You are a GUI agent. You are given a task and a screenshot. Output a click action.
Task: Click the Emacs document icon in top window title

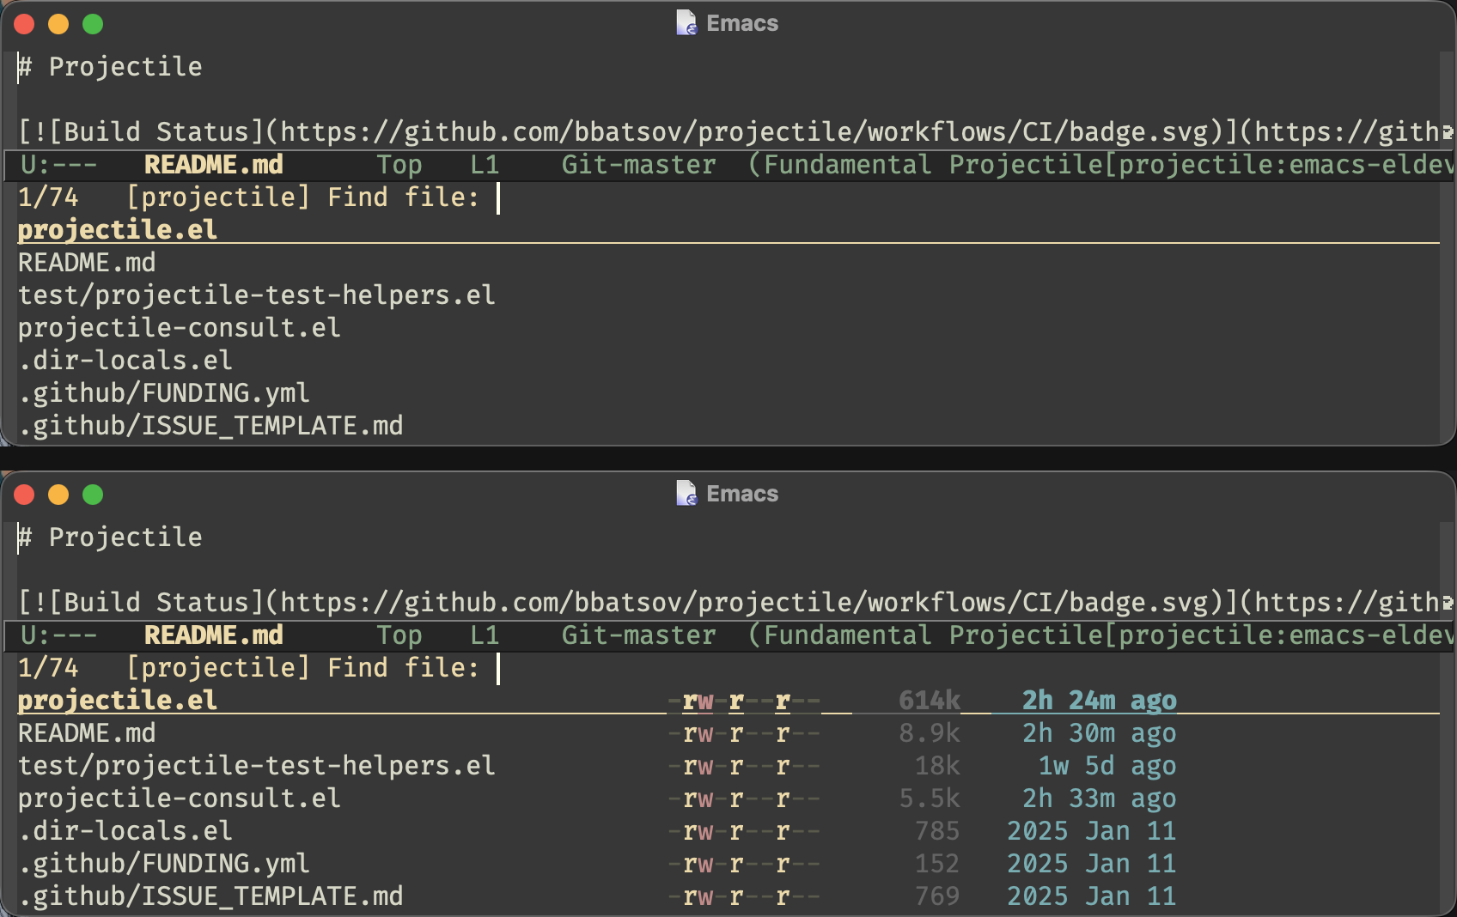[686, 23]
